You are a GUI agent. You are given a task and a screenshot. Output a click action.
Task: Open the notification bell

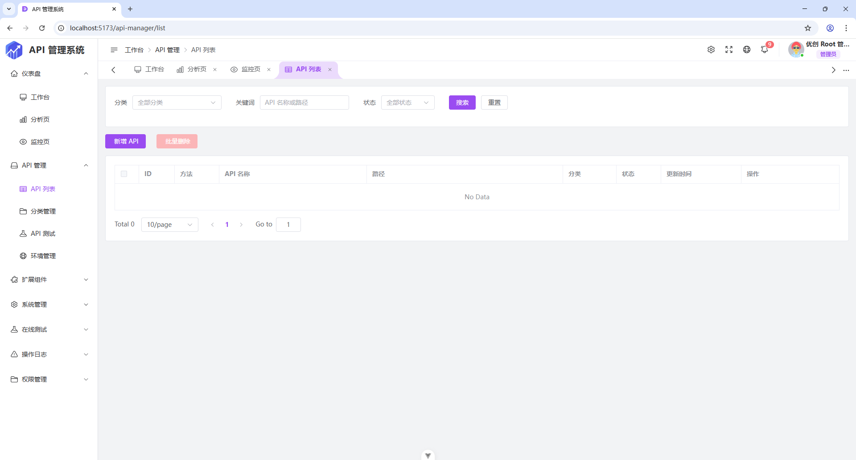point(765,50)
